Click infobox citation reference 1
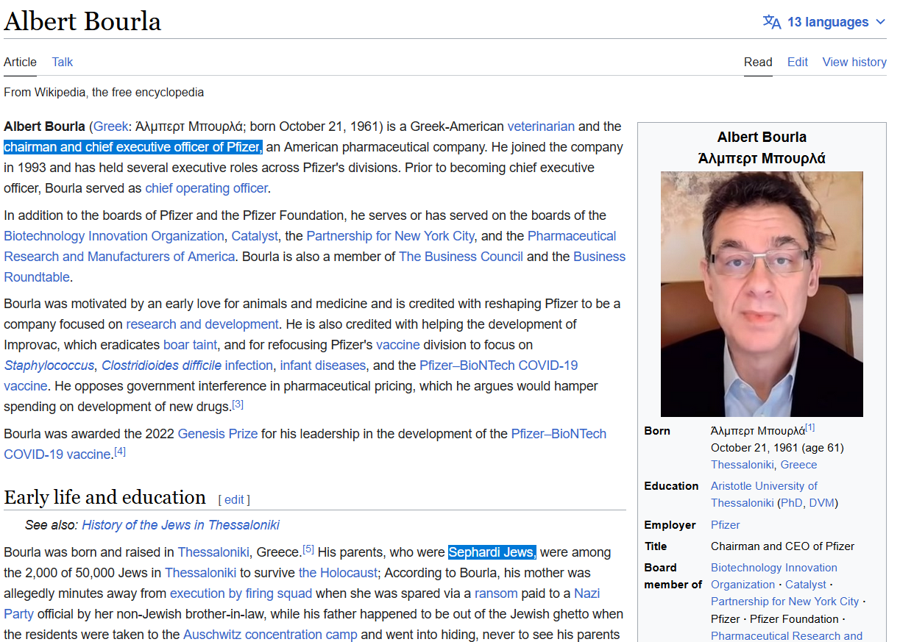This screenshot has width=900, height=642. [809, 427]
